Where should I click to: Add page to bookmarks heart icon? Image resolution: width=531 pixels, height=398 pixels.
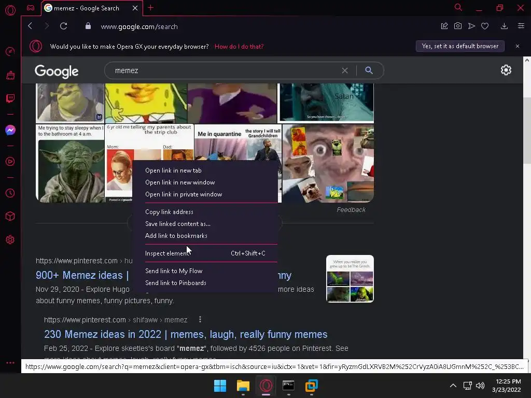485,26
